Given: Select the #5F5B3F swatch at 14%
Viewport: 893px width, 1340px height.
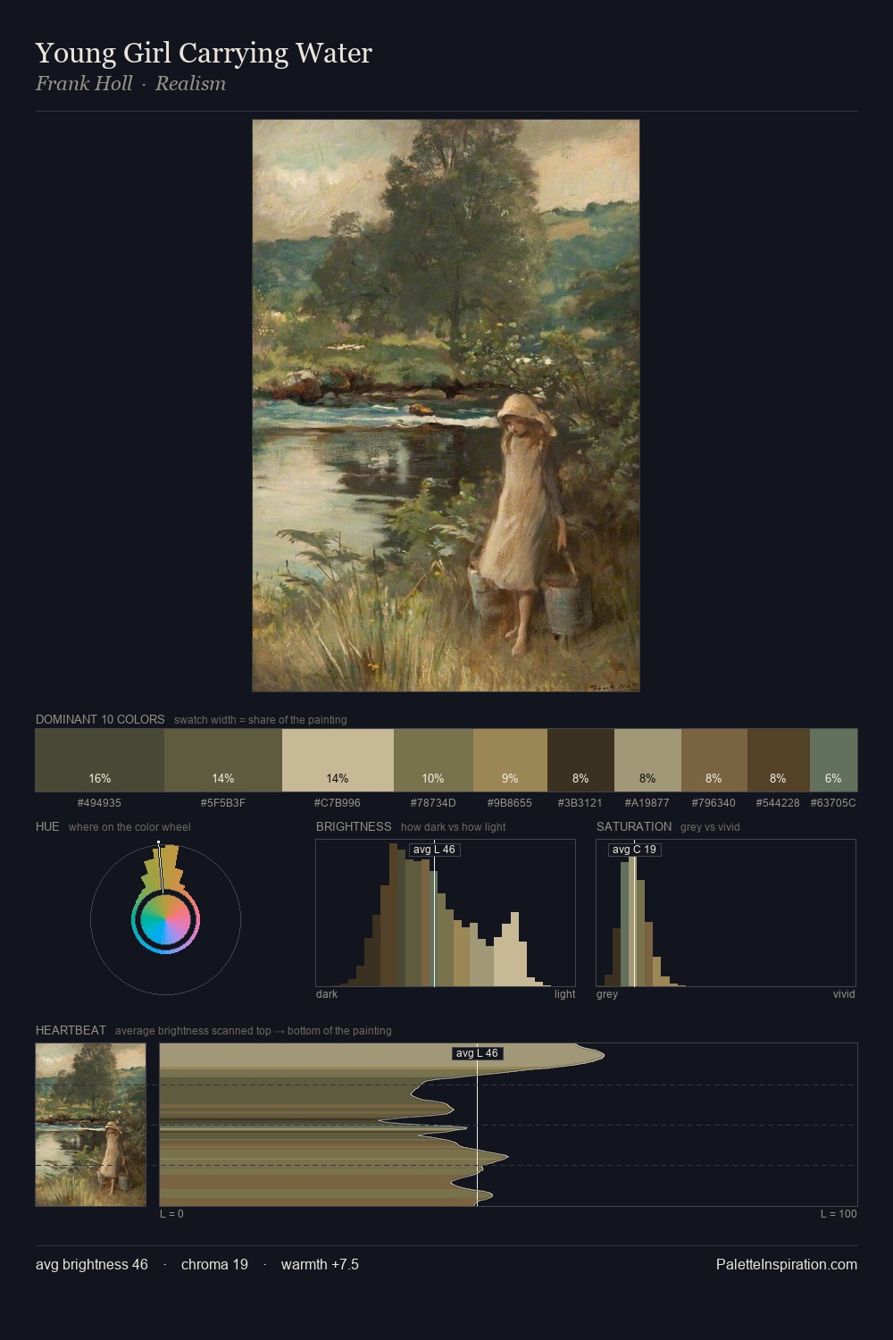Looking at the screenshot, I should [x=223, y=760].
